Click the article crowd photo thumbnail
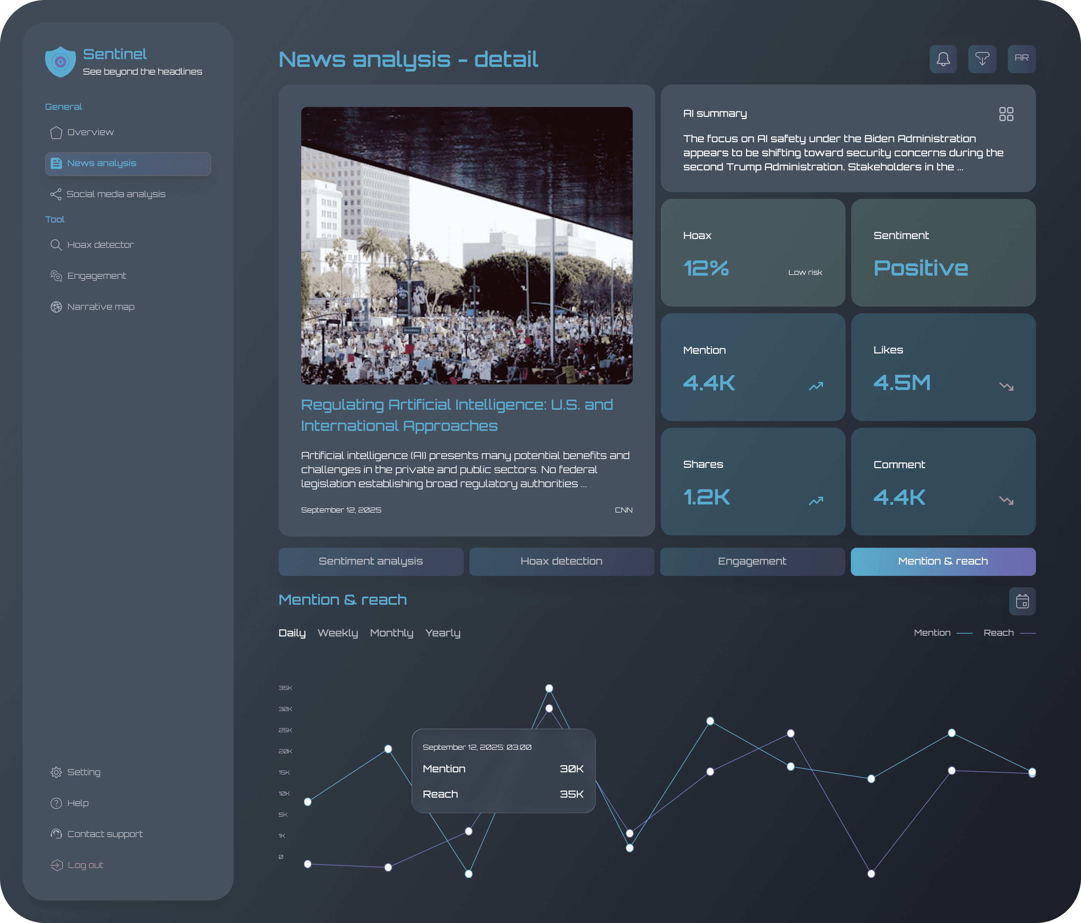The image size is (1081, 923). click(466, 245)
